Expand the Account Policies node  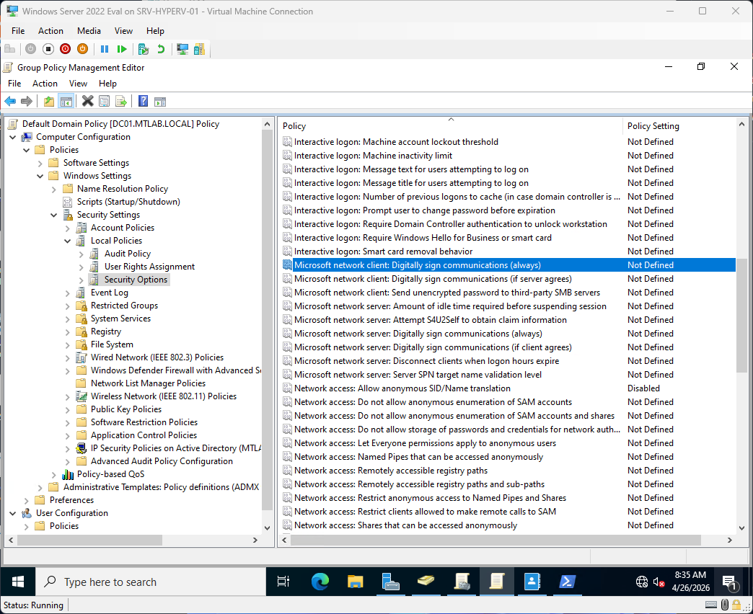67,228
